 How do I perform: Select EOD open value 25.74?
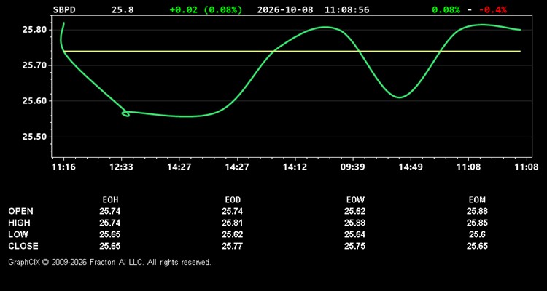pos(233,211)
